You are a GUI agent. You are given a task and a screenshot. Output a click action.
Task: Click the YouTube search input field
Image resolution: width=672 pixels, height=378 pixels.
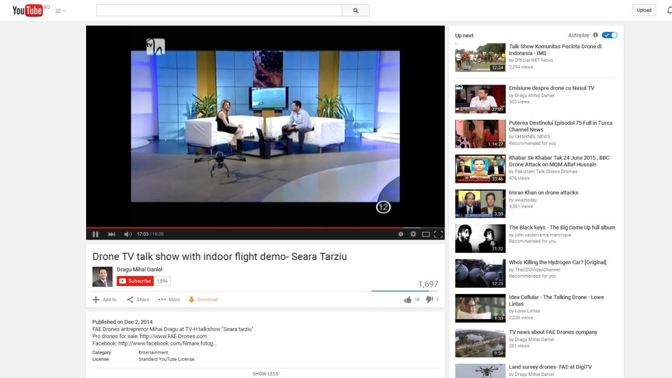pos(219,10)
